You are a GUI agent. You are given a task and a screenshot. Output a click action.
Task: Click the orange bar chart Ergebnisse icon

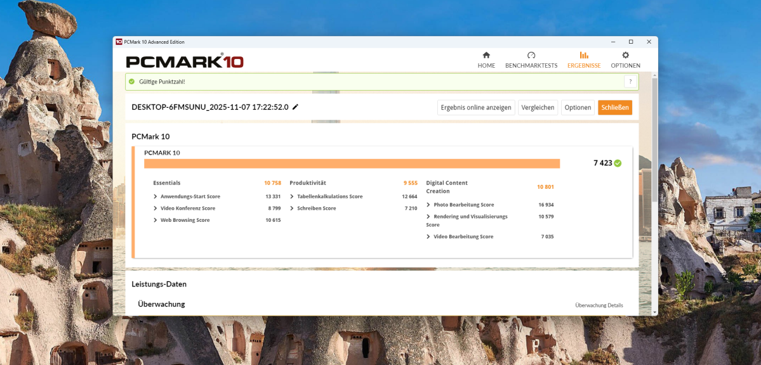(584, 55)
